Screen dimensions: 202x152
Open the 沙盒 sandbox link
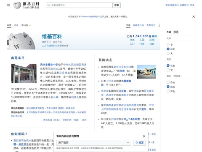click(142, 44)
